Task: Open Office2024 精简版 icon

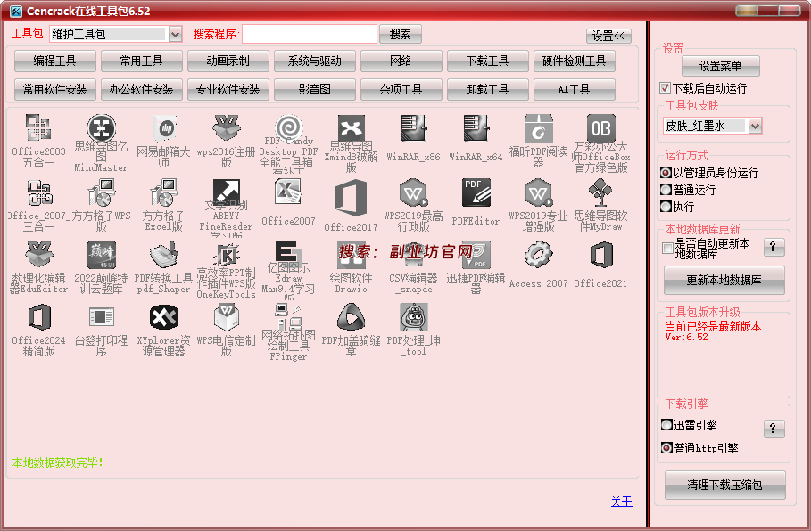Action: (38, 317)
